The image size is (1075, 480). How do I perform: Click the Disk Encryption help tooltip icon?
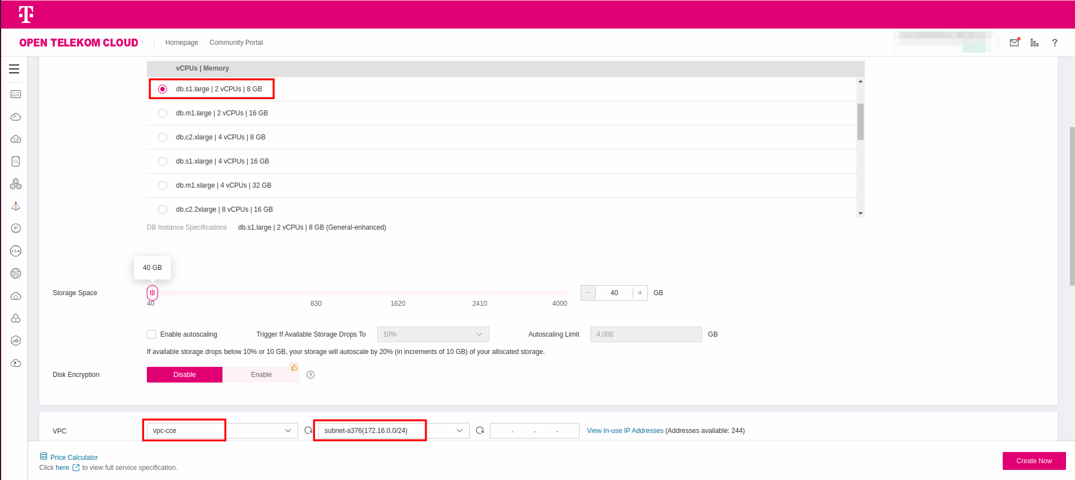(x=311, y=375)
